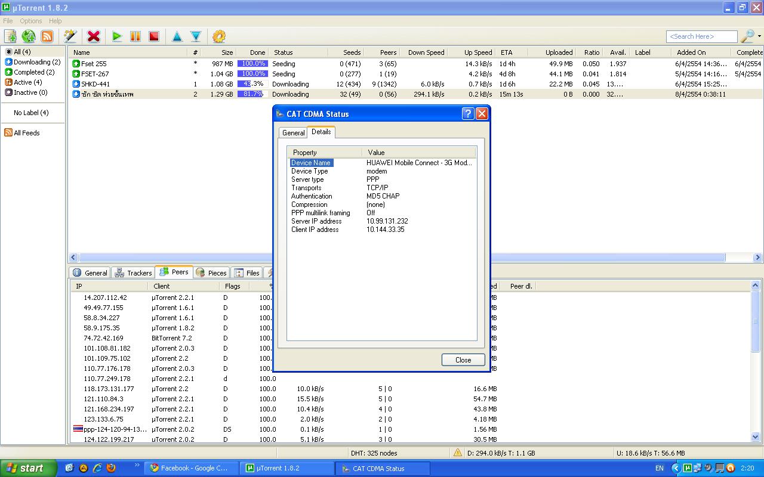This screenshot has height=477, width=764.
Task: Switch to Details tab in CAT CDMA dialog
Action: 321,132
